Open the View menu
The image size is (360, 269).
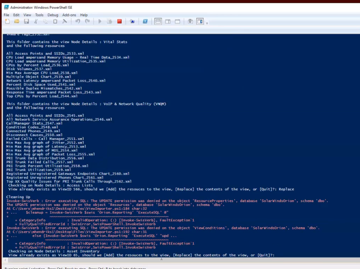[27, 15]
